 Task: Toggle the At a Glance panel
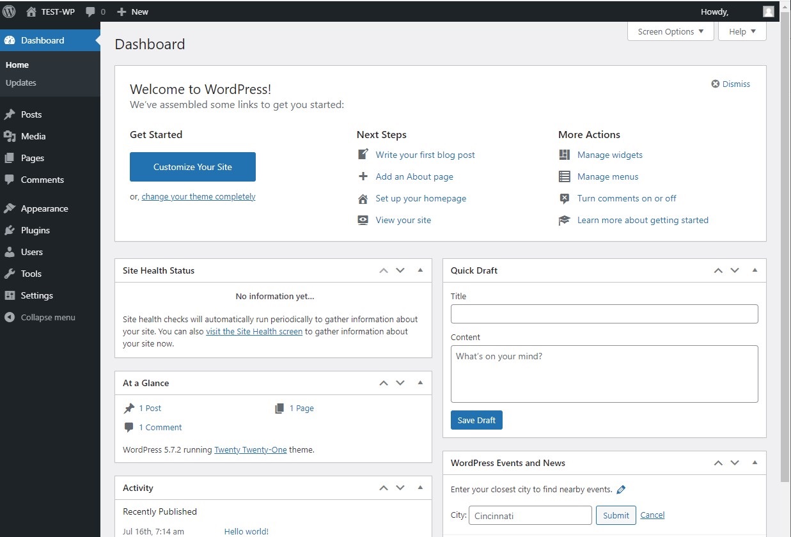(x=420, y=383)
